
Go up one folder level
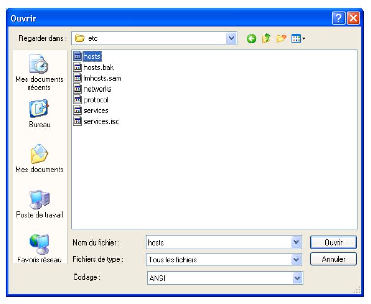click(266, 38)
